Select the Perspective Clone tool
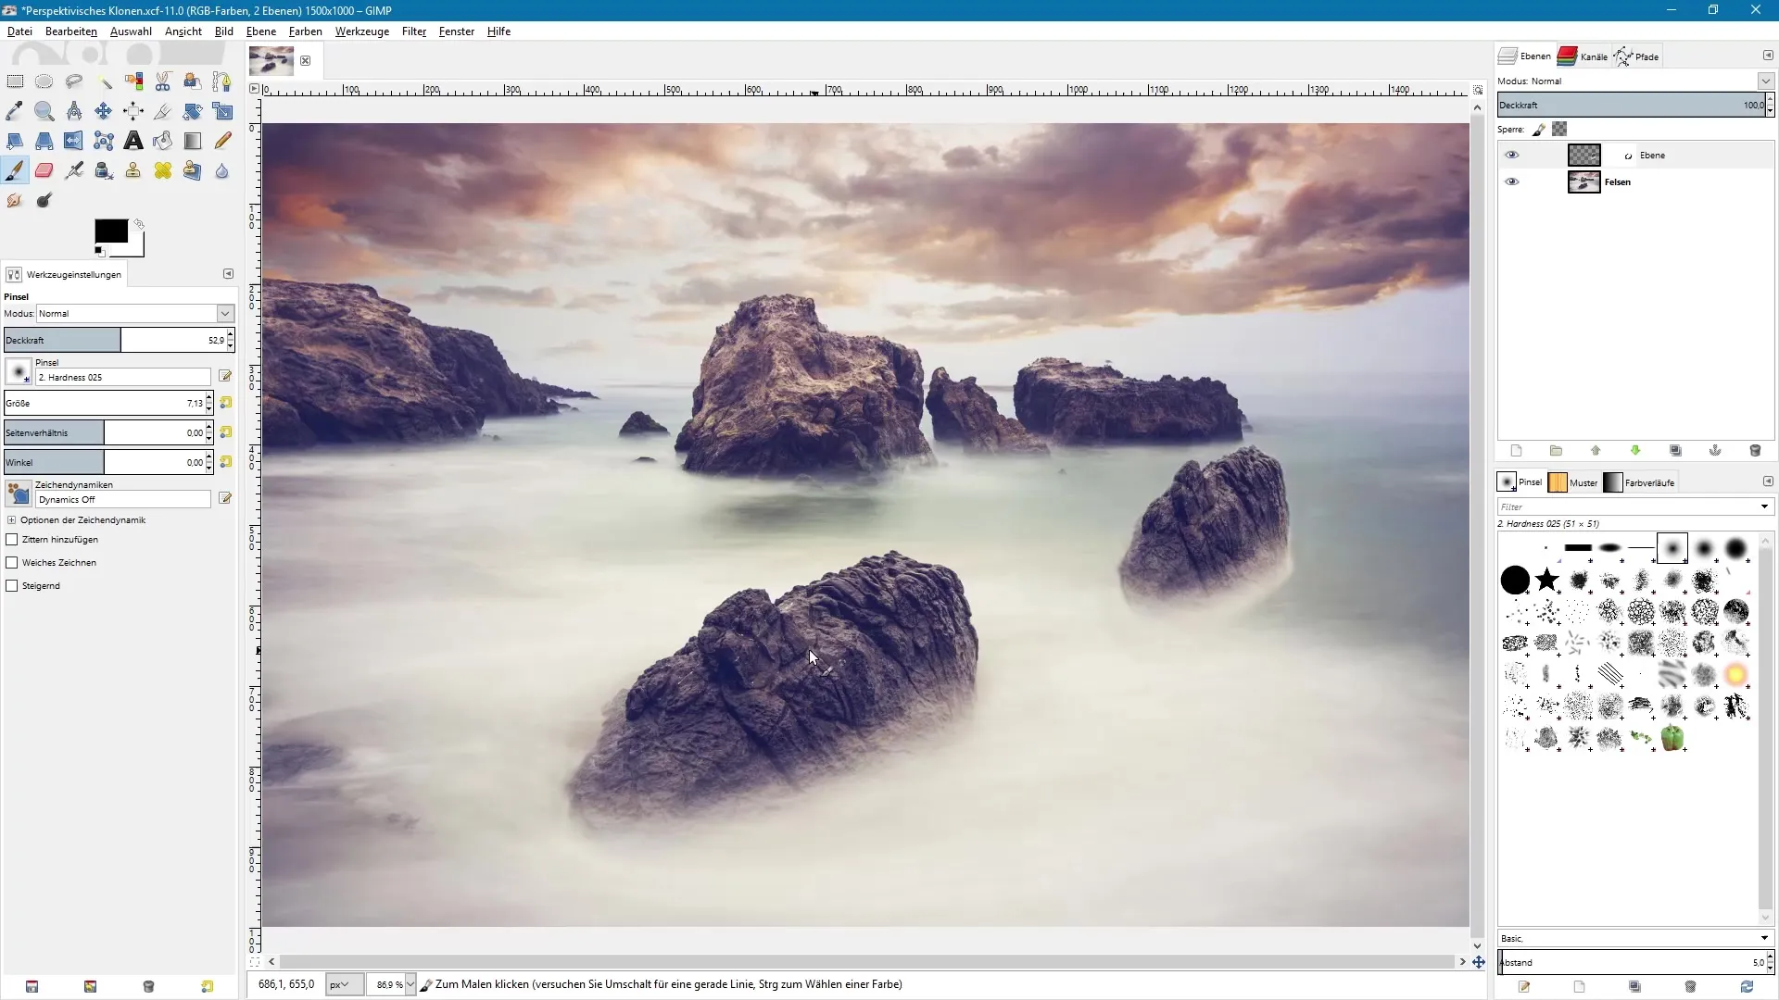The height and width of the screenshot is (1000, 1779). tap(193, 170)
